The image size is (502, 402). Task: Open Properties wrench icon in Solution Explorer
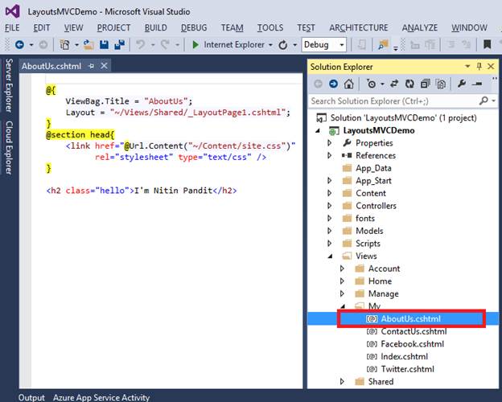pos(461,84)
